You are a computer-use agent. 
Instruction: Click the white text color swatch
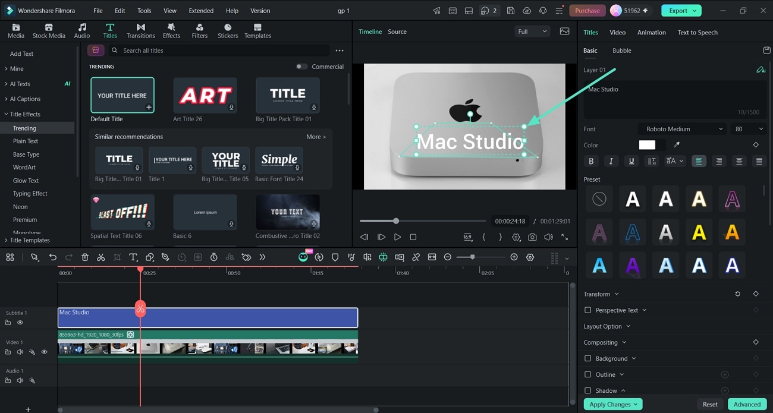pyautogui.click(x=647, y=145)
